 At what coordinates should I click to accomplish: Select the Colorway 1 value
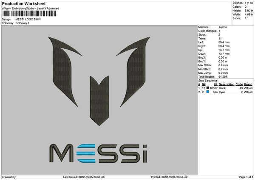point(22,23)
